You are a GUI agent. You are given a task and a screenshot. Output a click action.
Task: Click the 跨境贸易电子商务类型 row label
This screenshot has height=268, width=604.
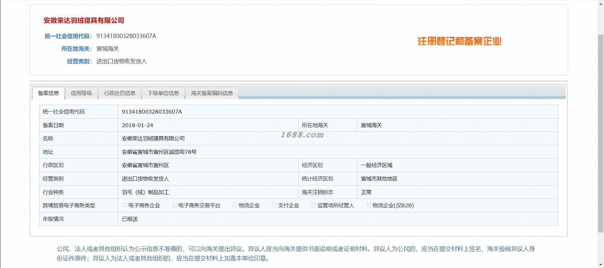[x=69, y=205]
